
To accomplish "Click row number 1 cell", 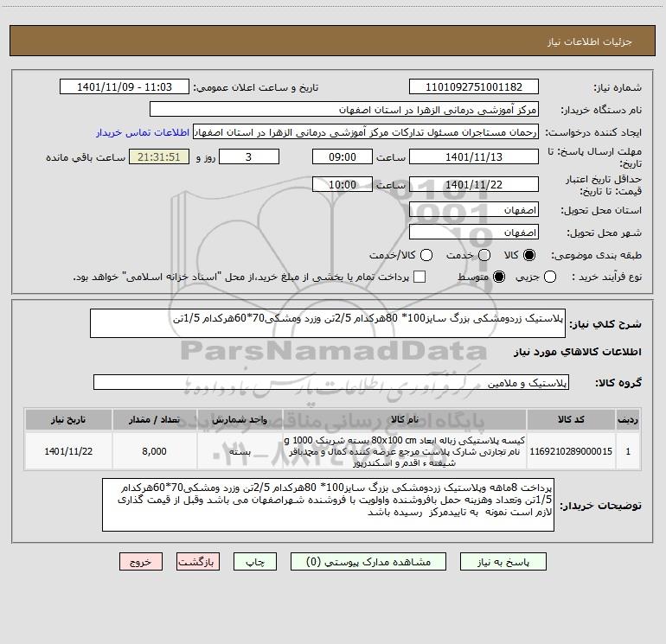I will coord(628,451).
